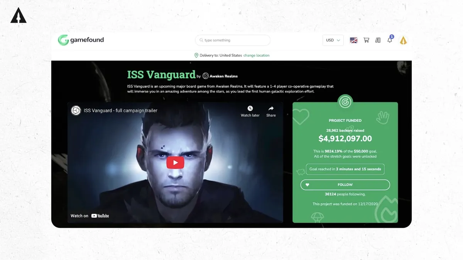Open the shopping cart icon
This screenshot has width=463, height=260.
(x=366, y=40)
